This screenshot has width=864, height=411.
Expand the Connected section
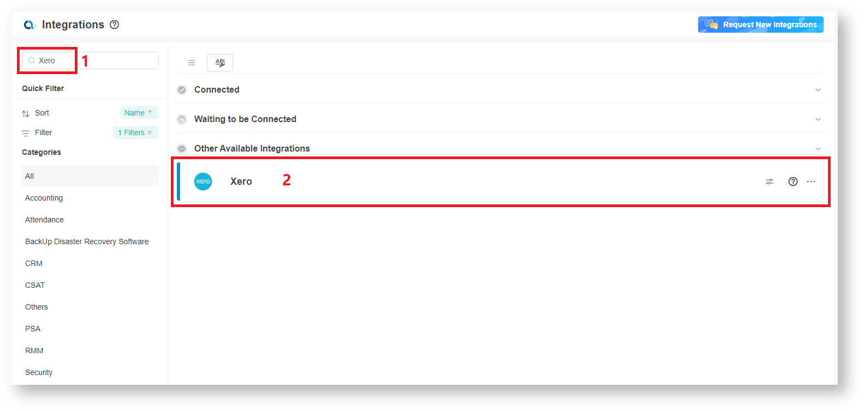(x=818, y=89)
